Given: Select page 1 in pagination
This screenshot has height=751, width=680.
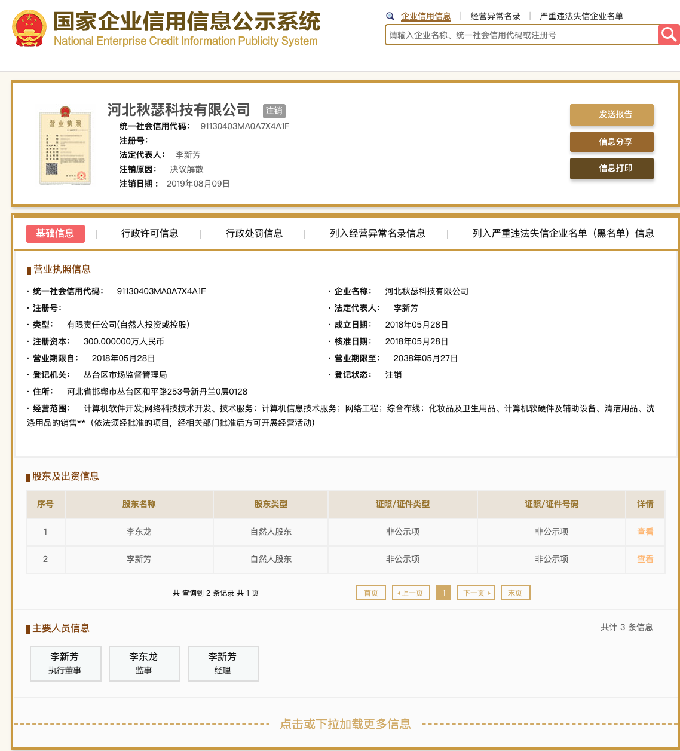Looking at the screenshot, I should click(443, 593).
